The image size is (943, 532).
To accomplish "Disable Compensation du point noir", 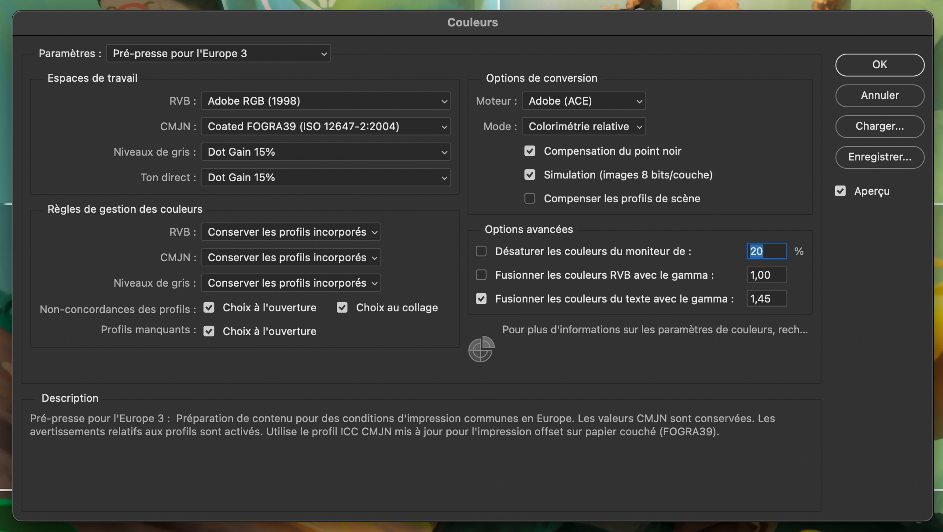I will tap(530, 151).
